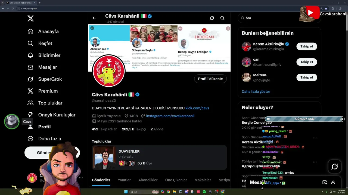The width and height of the screenshot is (348, 195).
Task: View the 262,5 B Takipçi list
Action: tap(134, 129)
